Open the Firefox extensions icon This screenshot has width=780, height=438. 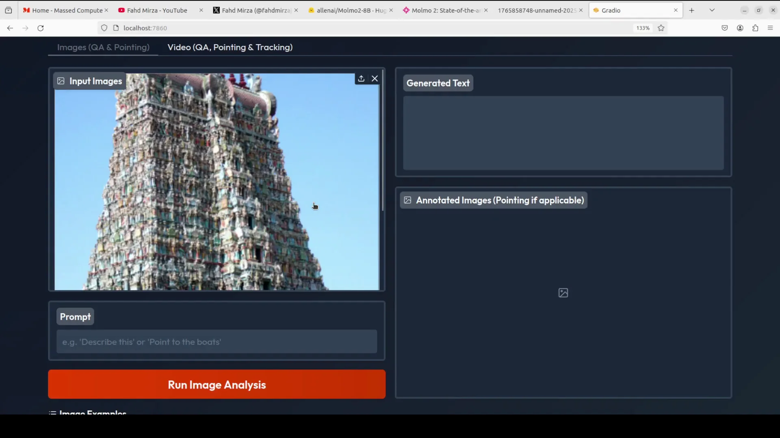[x=755, y=28]
